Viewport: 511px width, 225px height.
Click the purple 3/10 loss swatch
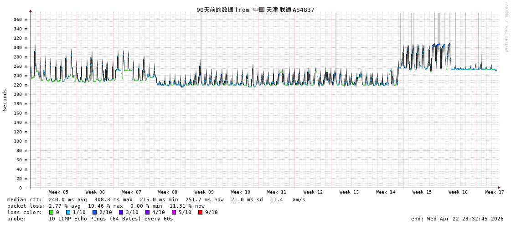pyautogui.click(x=121, y=212)
